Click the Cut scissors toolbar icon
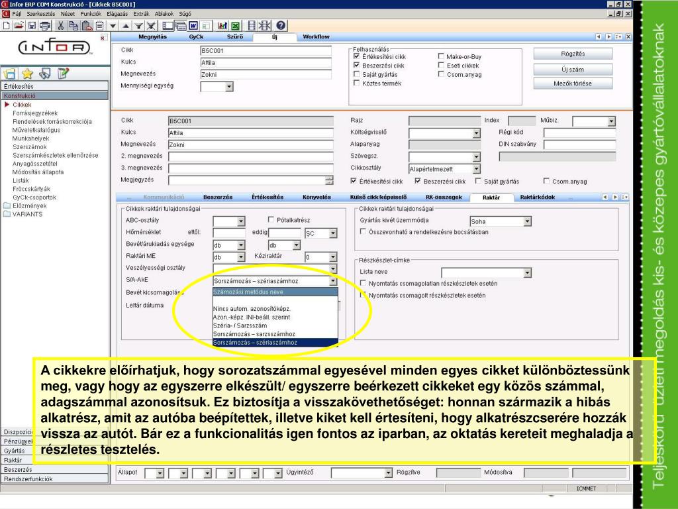Image resolution: width=678 pixels, height=509 pixels. (x=61, y=26)
